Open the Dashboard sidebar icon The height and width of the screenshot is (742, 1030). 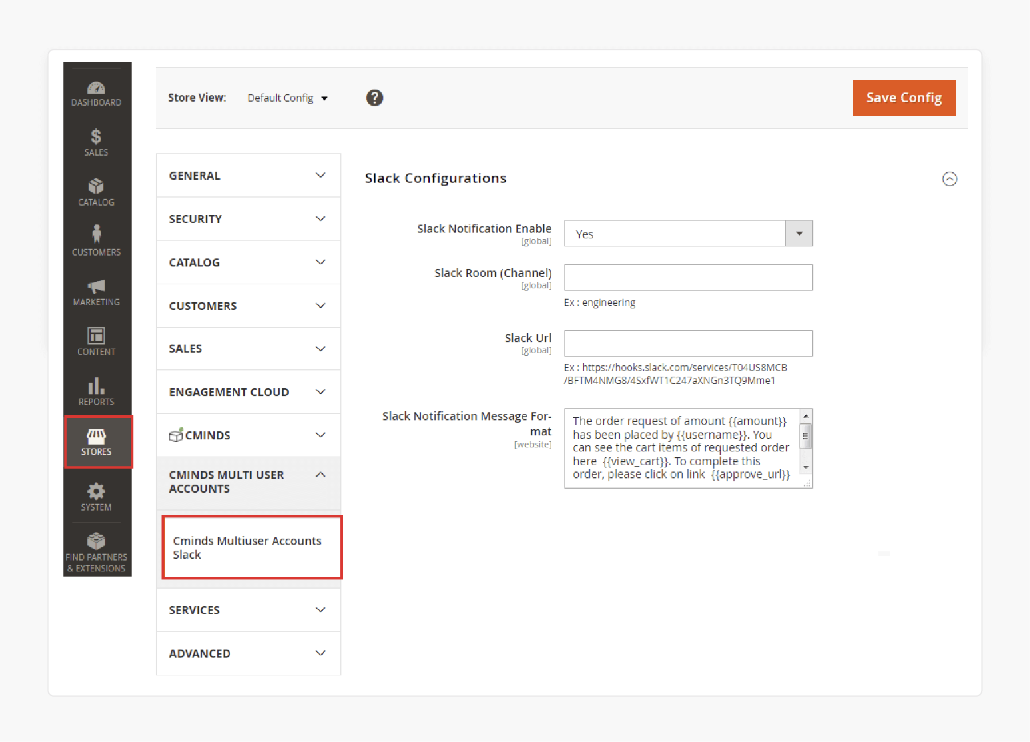[97, 94]
